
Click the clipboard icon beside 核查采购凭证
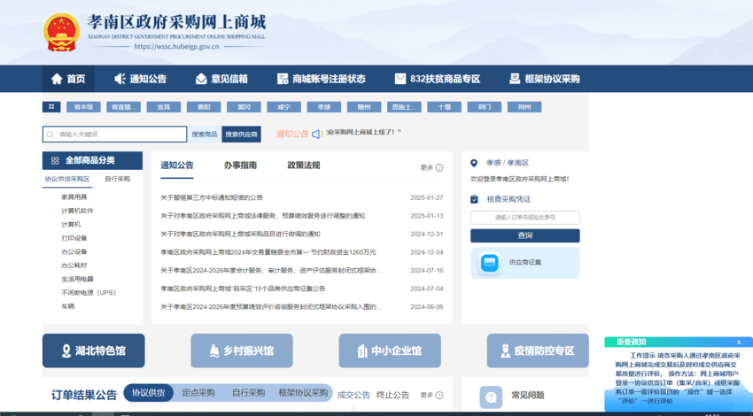[x=475, y=199]
